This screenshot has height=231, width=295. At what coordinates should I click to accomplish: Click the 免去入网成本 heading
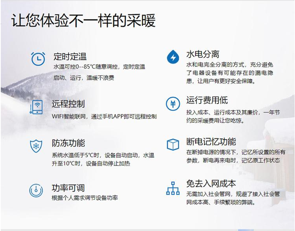(x=211, y=183)
